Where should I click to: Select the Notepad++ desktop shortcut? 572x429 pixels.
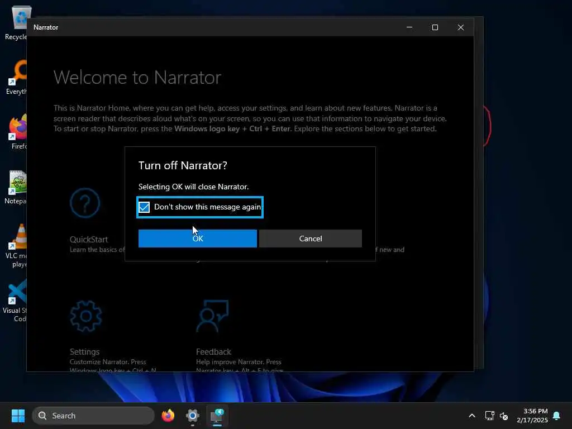tap(16, 187)
